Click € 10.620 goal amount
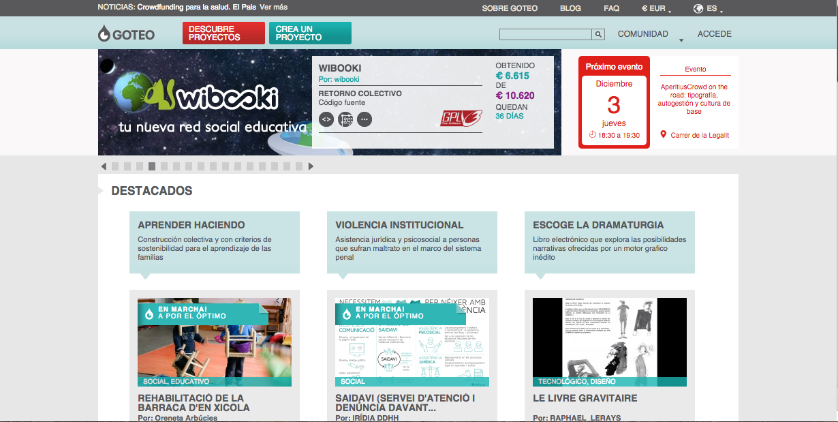This screenshot has width=838, height=422. point(515,95)
